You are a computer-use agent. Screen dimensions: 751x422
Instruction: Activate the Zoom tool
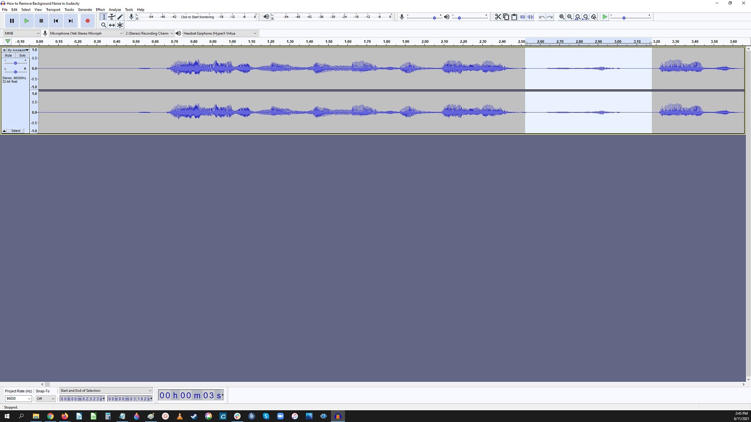click(104, 25)
